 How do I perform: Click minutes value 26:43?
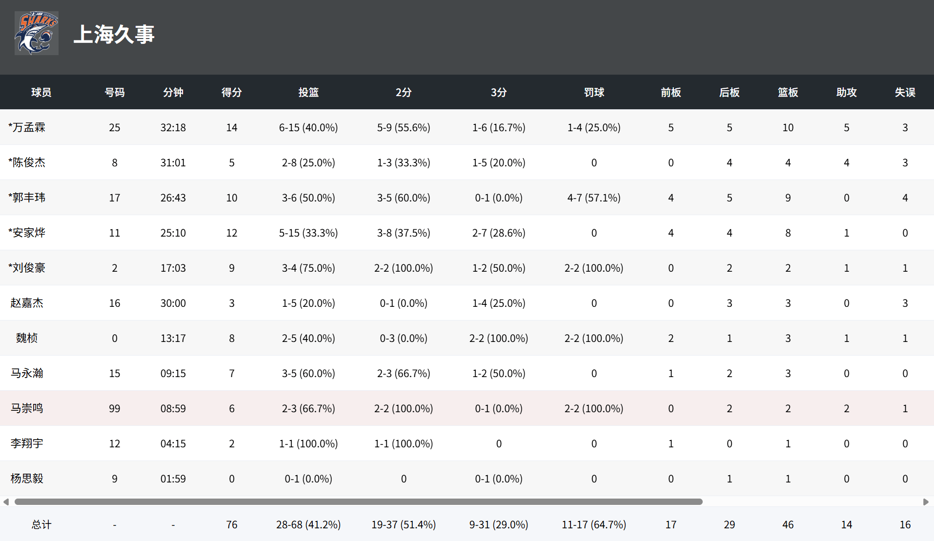pos(173,198)
